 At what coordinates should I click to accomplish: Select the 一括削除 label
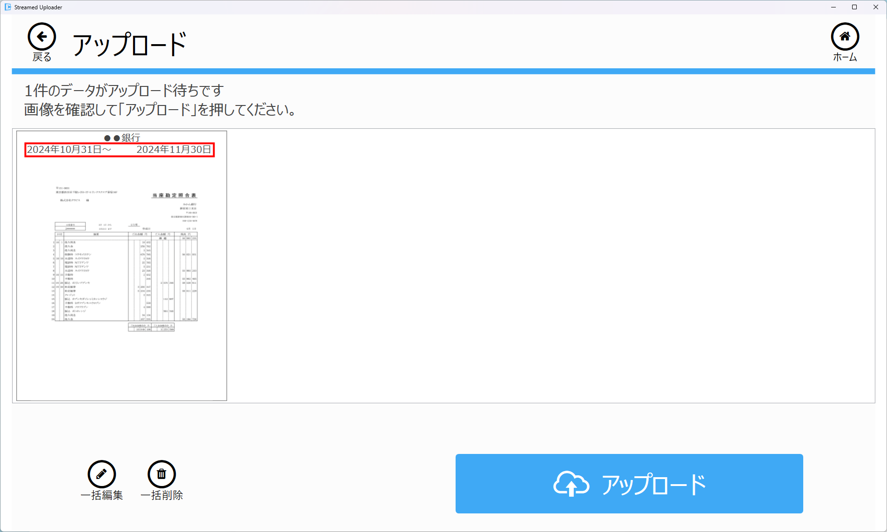(161, 495)
